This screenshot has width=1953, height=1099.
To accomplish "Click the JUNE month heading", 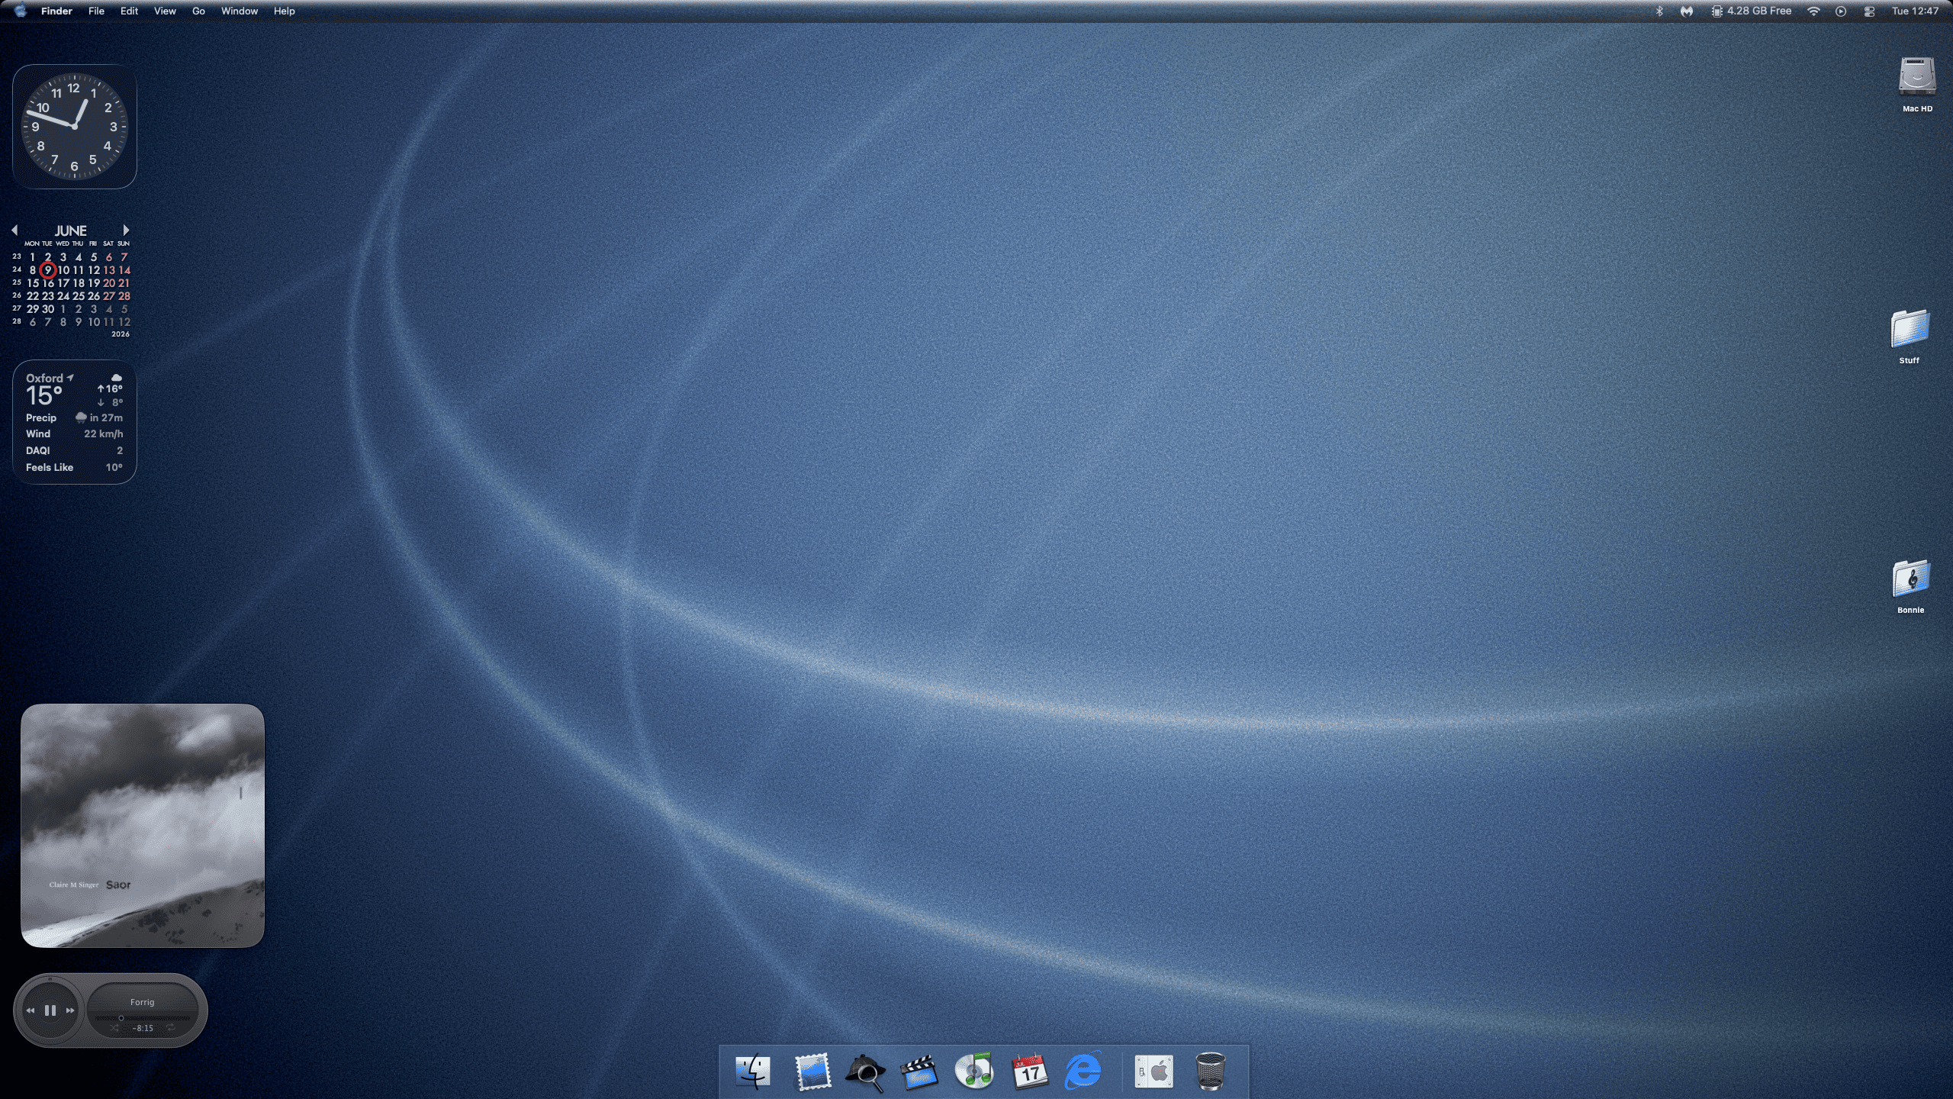I will click(x=70, y=230).
